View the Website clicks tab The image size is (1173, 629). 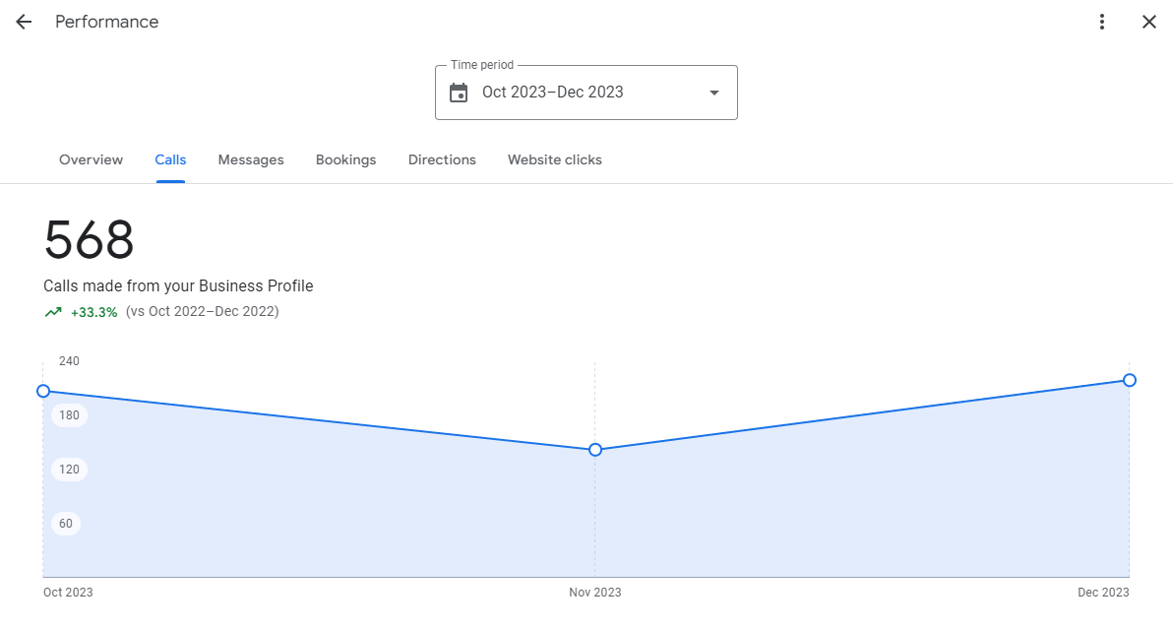[x=554, y=159]
